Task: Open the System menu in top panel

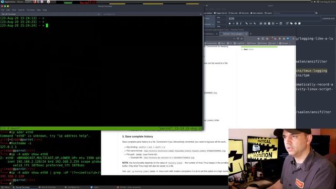Action: (28, 2)
